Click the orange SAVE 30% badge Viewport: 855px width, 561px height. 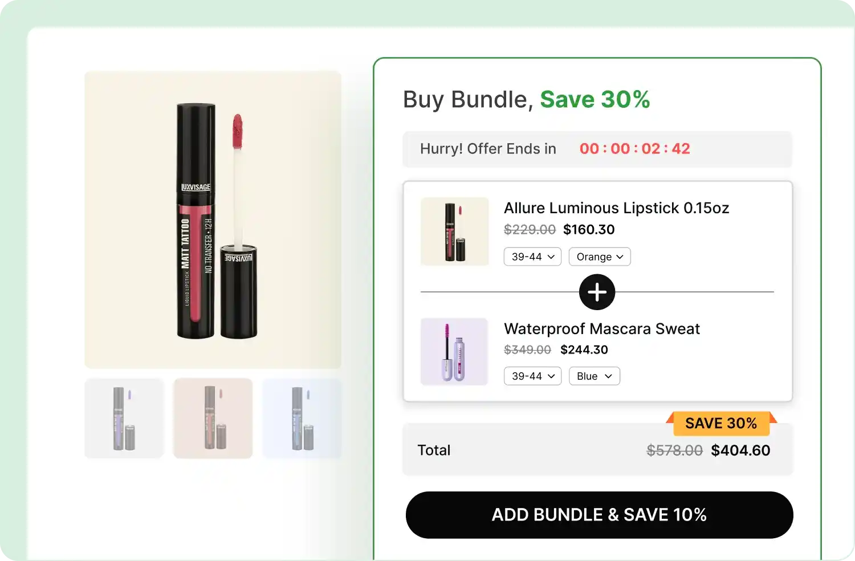[x=722, y=424]
